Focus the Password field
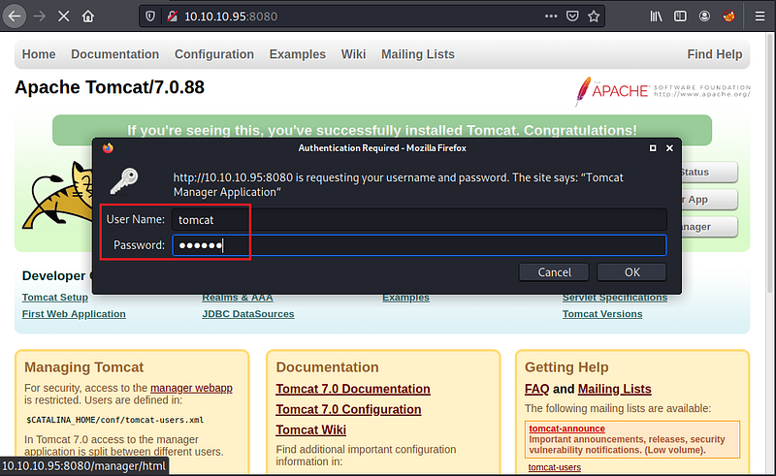Screen dimensions: 776x476 [x=419, y=245]
